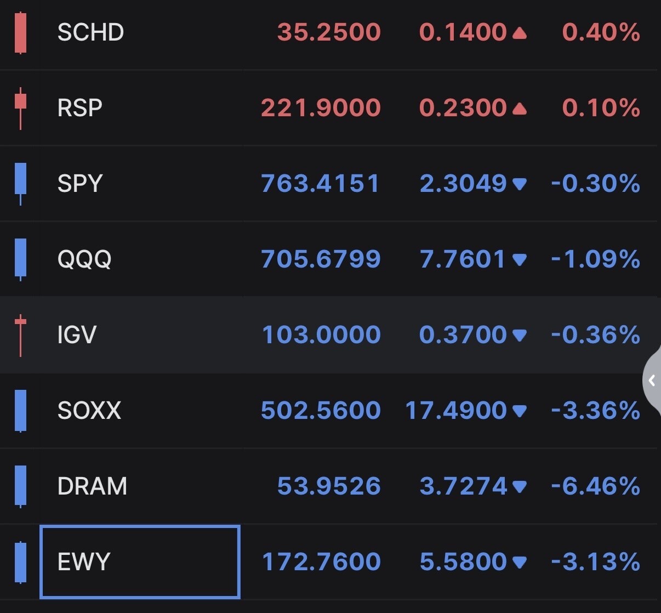
Task: Click the EWY candlestick icon
Action: point(20,562)
